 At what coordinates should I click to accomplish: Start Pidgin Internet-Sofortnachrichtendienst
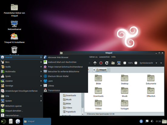65,67
